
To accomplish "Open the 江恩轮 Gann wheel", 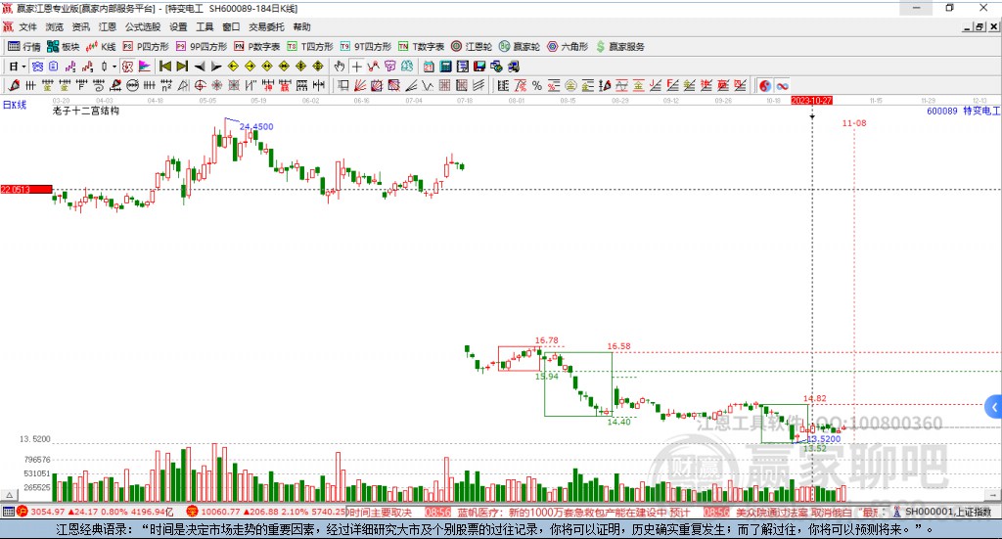I will [x=472, y=47].
